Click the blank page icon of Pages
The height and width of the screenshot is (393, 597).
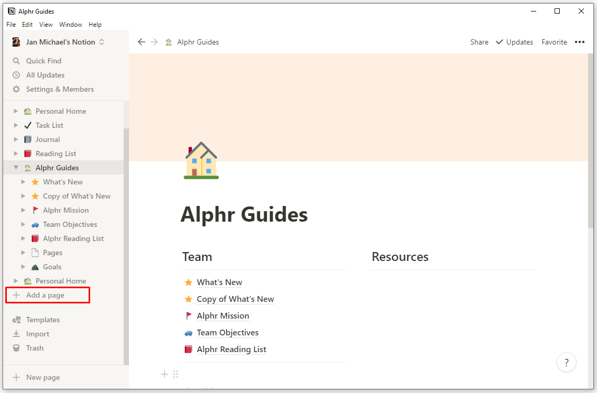tap(35, 253)
